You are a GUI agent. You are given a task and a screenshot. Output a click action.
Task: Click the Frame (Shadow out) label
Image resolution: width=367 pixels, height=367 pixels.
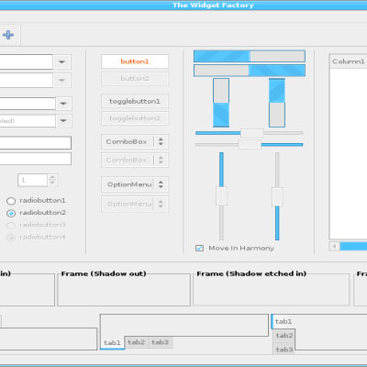point(104,273)
